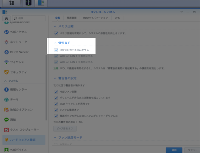Switch to UPS tab
This screenshot has width=200, height=153.
[117, 18]
